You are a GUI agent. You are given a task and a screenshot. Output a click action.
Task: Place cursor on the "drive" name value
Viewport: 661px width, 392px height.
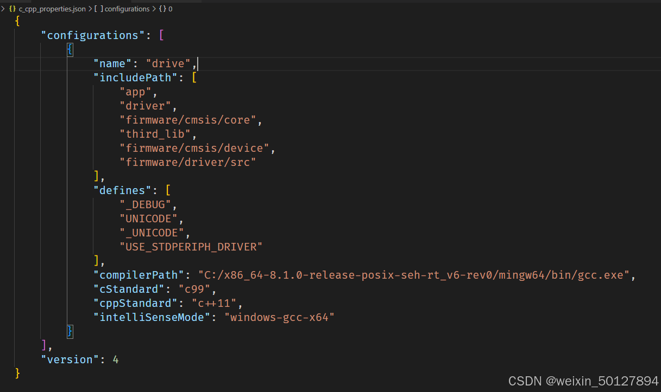tap(168, 63)
